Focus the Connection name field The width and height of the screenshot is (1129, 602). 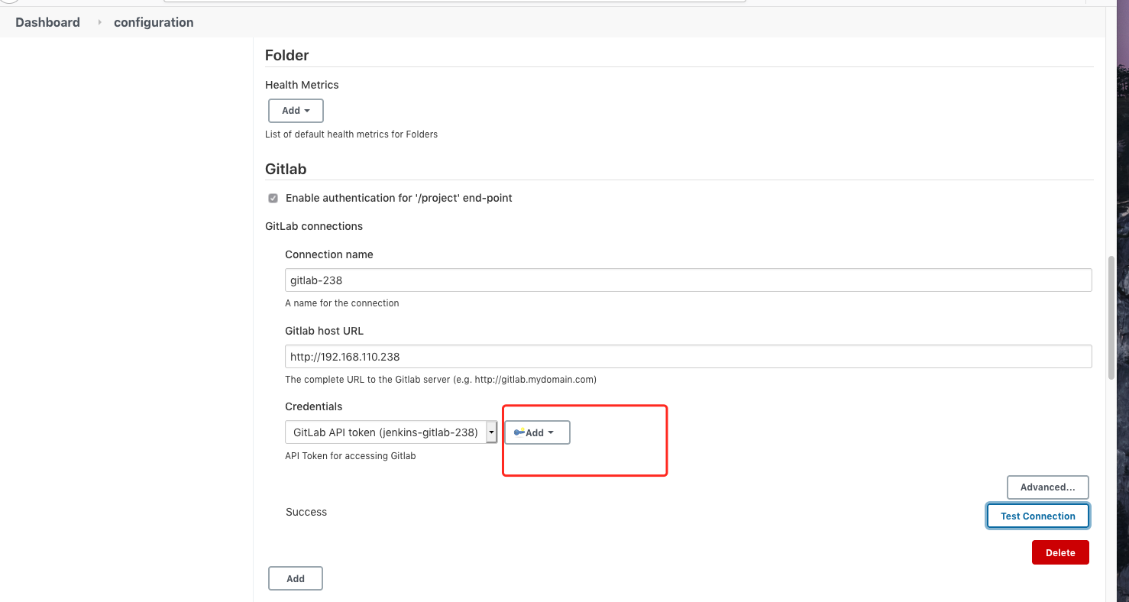(687, 280)
